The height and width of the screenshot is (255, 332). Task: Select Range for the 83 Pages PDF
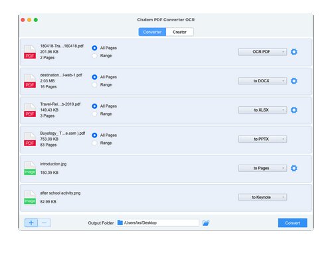pos(94,143)
